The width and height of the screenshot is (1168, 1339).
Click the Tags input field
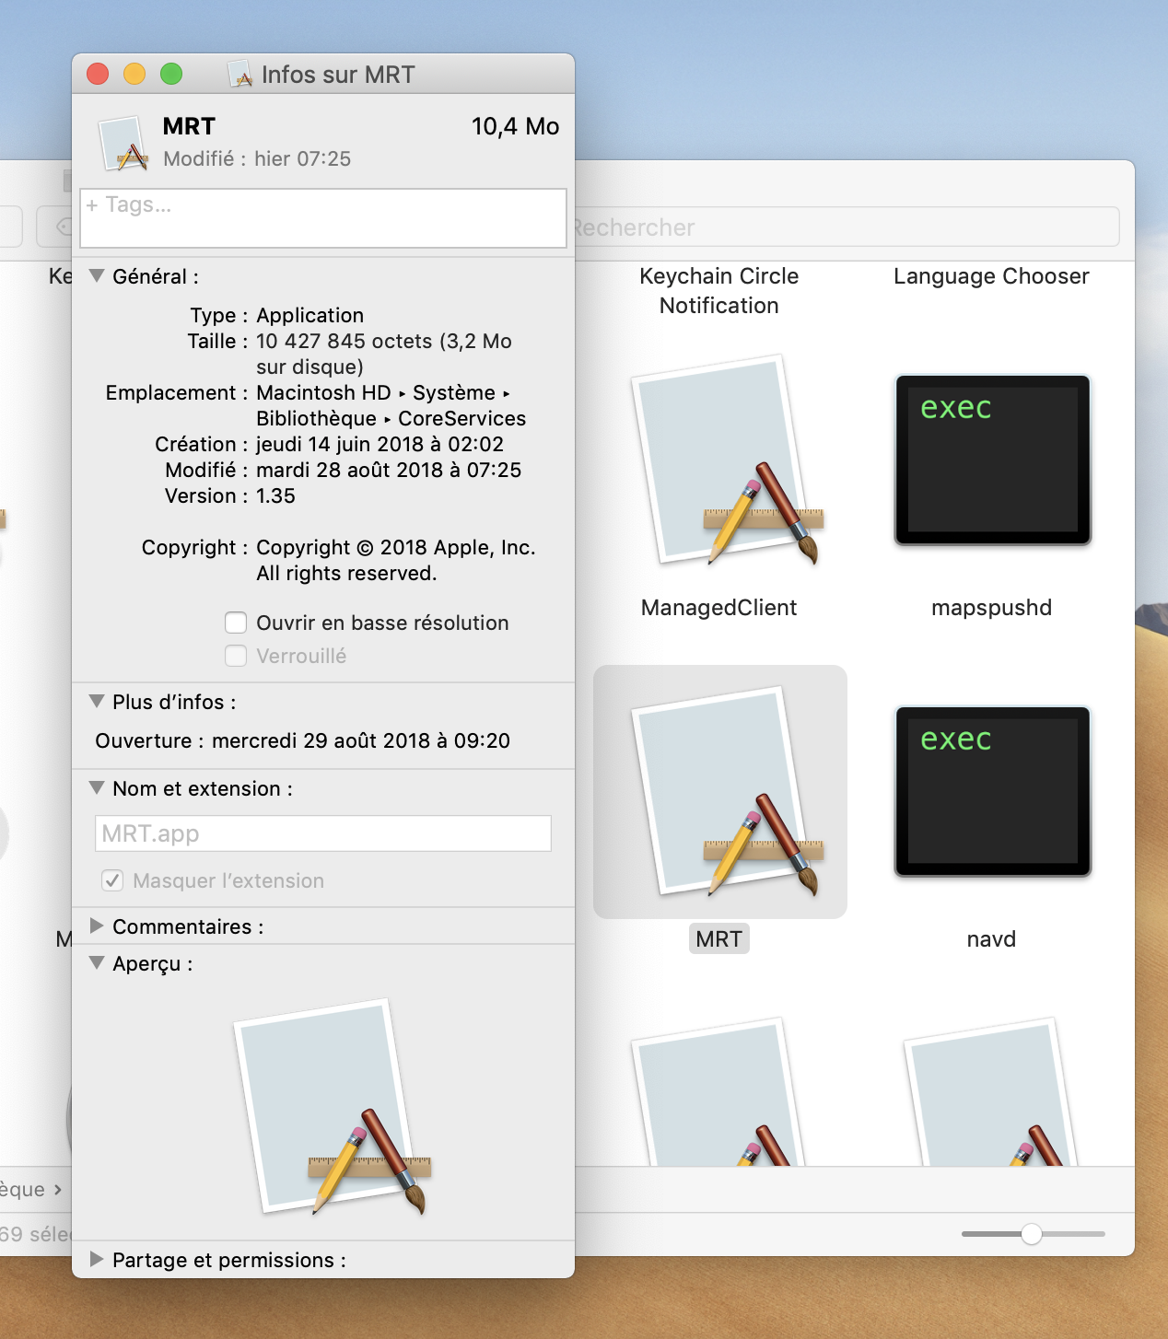[x=322, y=218]
